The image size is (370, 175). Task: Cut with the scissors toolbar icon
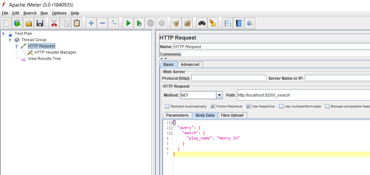54,23
